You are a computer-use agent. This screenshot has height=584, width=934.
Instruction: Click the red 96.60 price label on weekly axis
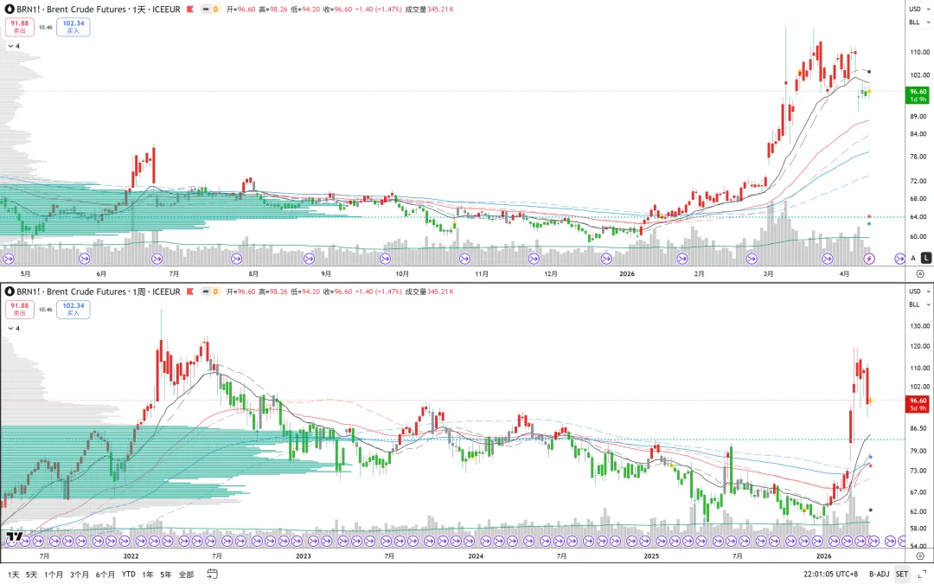pos(918,404)
